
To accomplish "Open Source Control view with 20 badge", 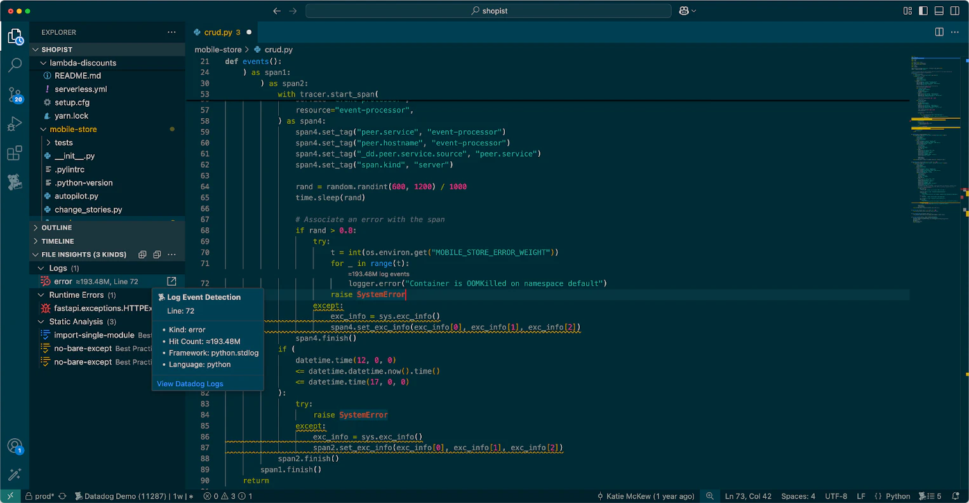I will [15, 95].
